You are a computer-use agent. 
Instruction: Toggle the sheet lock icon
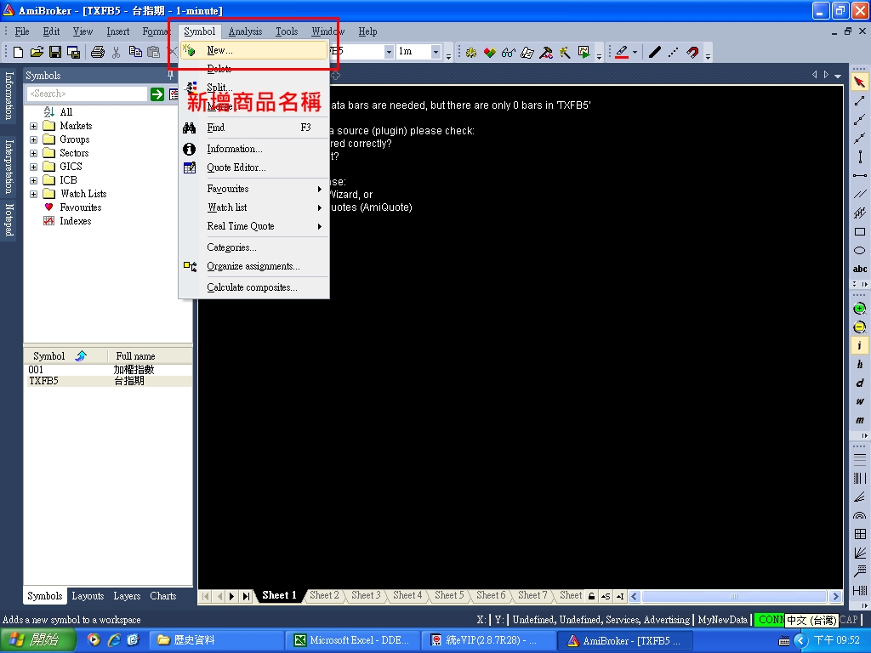pos(592,596)
